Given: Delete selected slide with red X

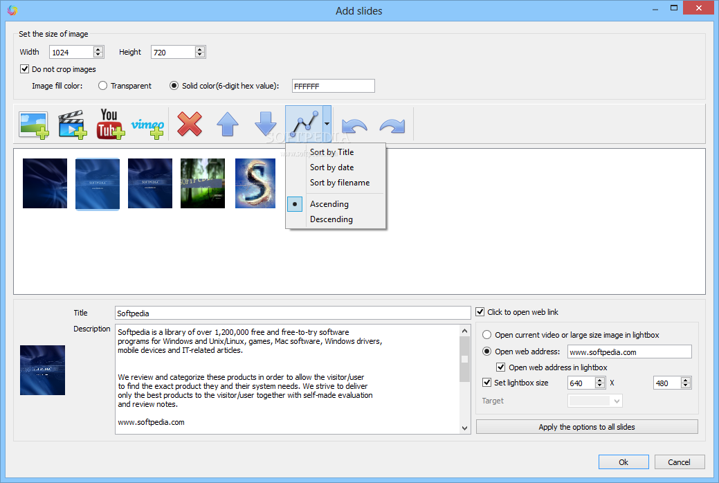Looking at the screenshot, I should [x=190, y=125].
